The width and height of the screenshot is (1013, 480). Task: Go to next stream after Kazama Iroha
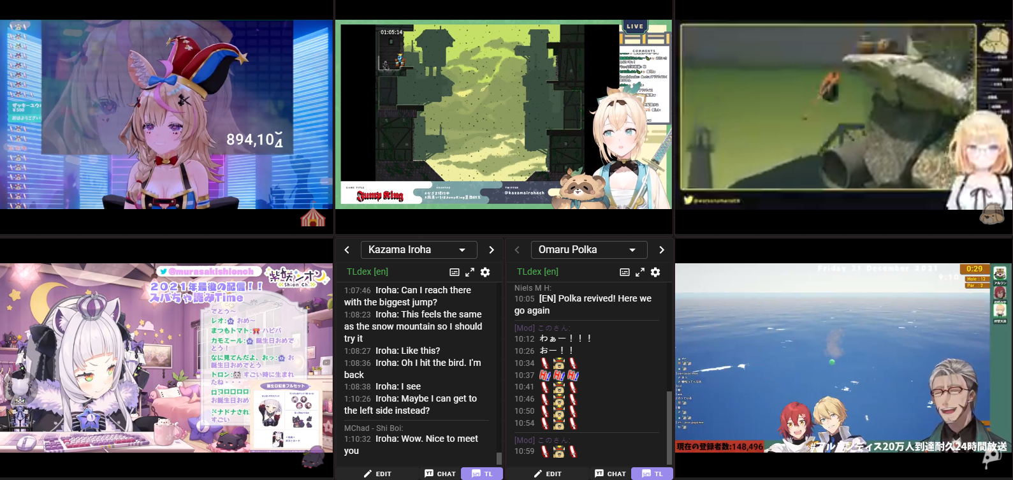[x=492, y=250]
